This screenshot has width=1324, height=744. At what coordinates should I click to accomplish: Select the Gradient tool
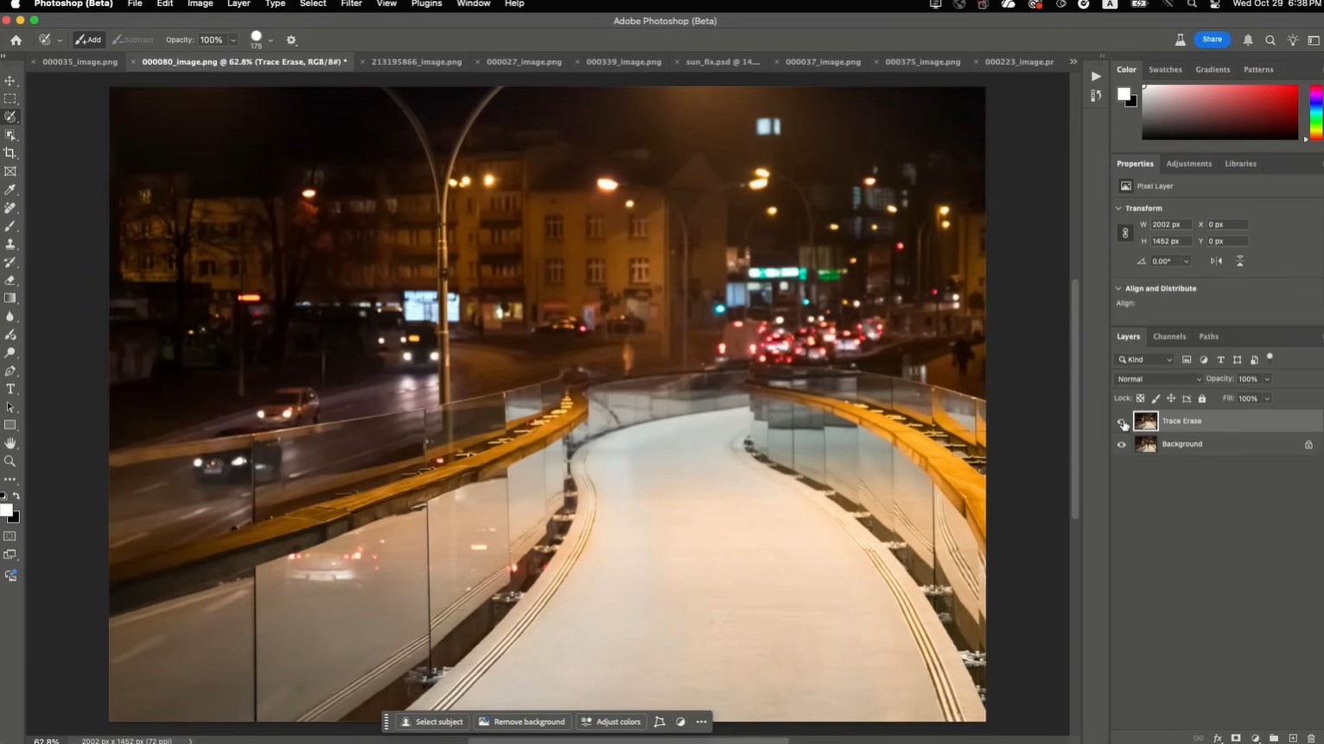point(10,298)
